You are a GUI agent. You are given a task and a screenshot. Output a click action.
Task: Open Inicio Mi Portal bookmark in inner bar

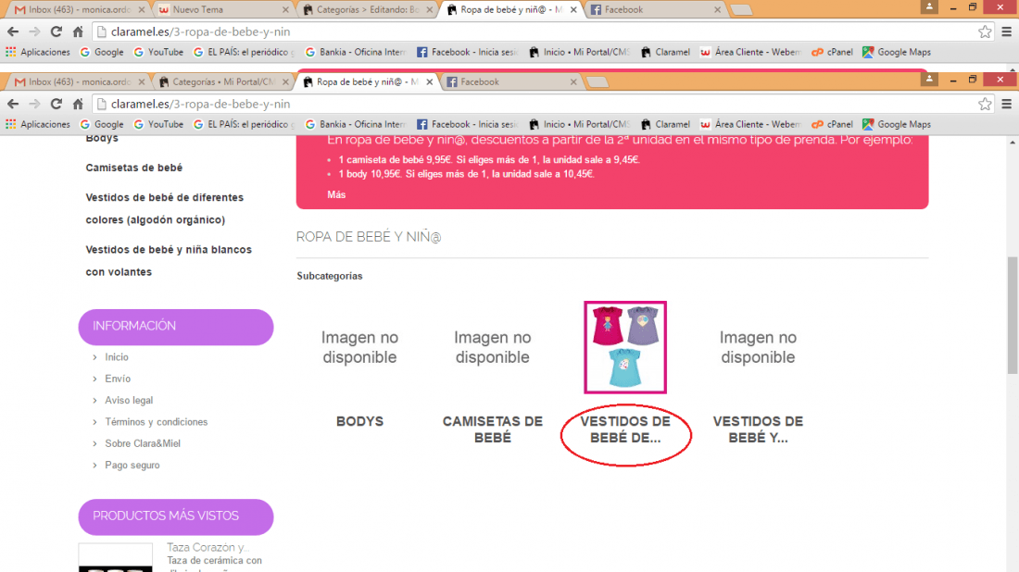click(579, 124)
